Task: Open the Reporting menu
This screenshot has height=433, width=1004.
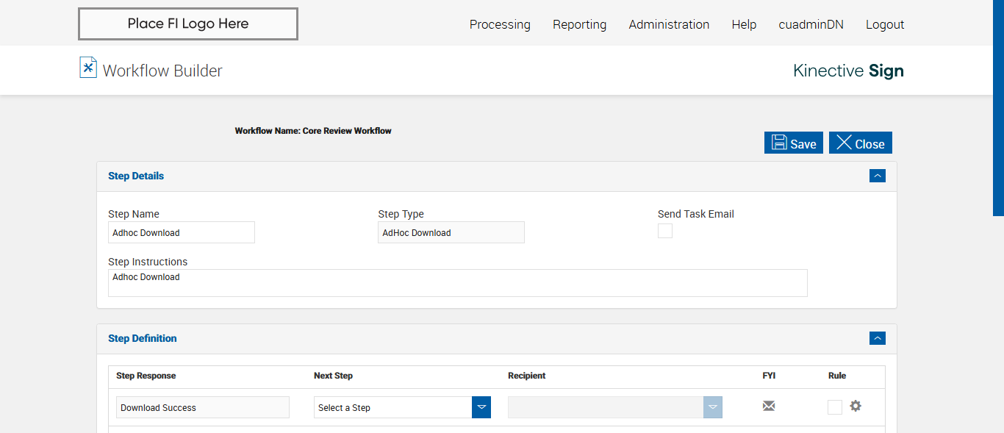Action: (x=579, y=24)
